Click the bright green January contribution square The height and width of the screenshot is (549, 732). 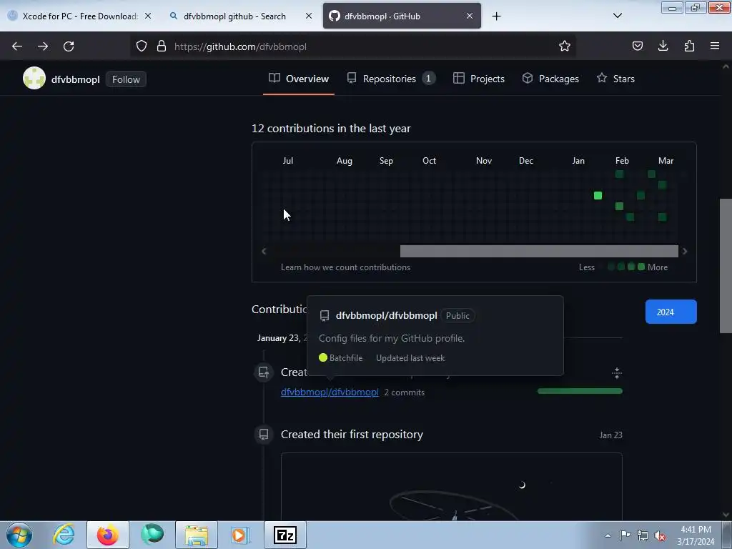(598, 196)
